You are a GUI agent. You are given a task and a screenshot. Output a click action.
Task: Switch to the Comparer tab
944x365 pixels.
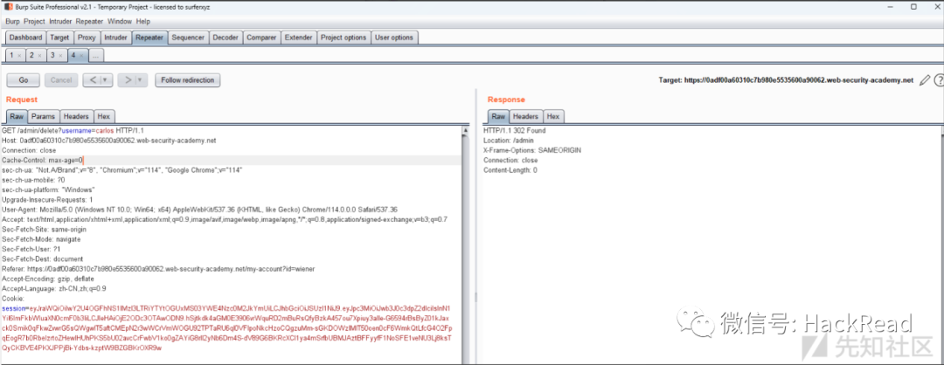click(x=261, y=38)
